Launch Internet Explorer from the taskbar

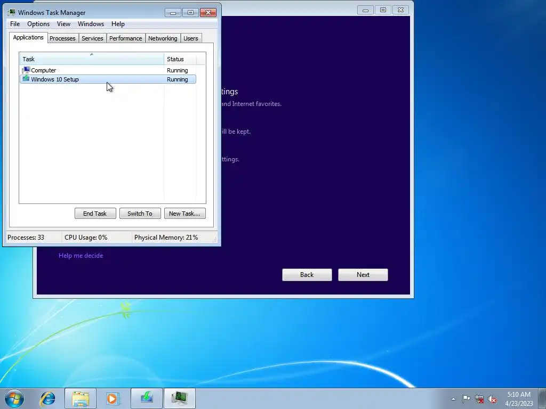pyautogui.click(x=47, y=398)
